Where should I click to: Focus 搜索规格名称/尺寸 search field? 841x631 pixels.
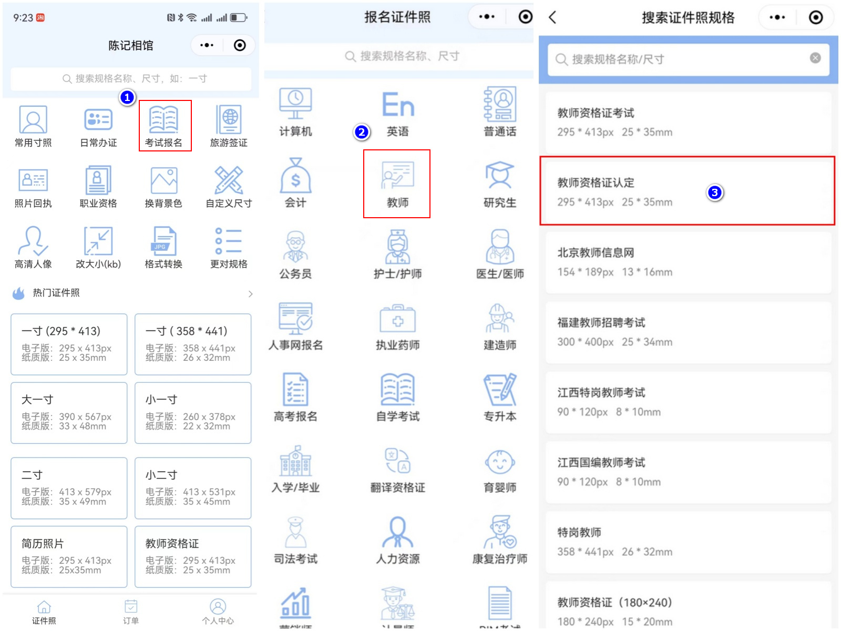[x=689, y=59]
